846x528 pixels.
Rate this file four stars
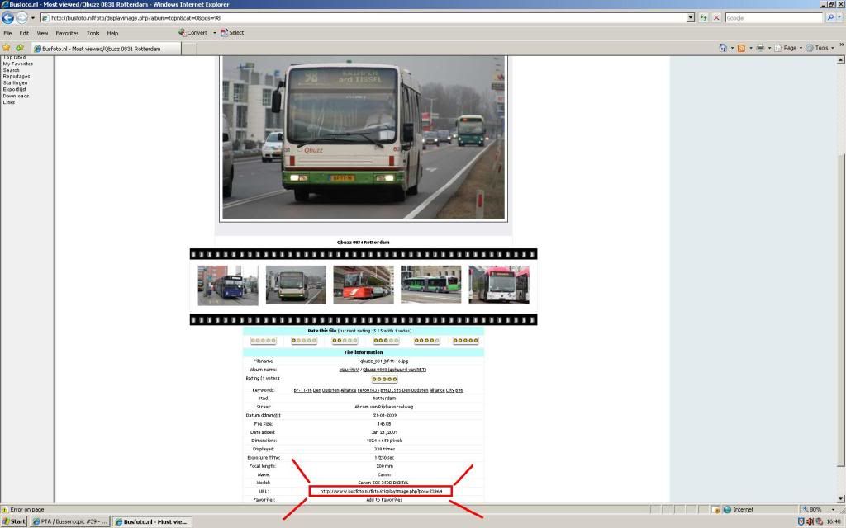tap(427, 341)
